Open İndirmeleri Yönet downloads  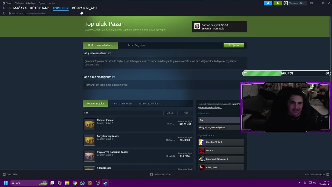pyautogui.click(x=161, y=175)
